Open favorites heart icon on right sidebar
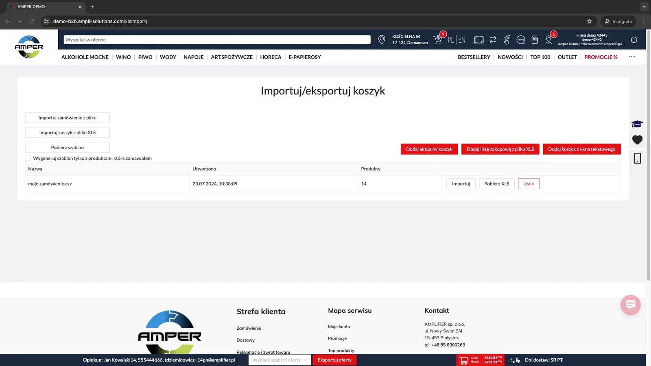The image size is (651, 366). point(637,140)
